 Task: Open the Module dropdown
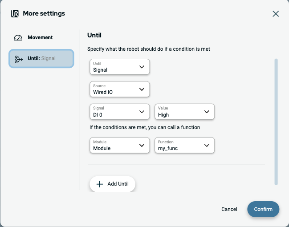click(x=119, y=145)
